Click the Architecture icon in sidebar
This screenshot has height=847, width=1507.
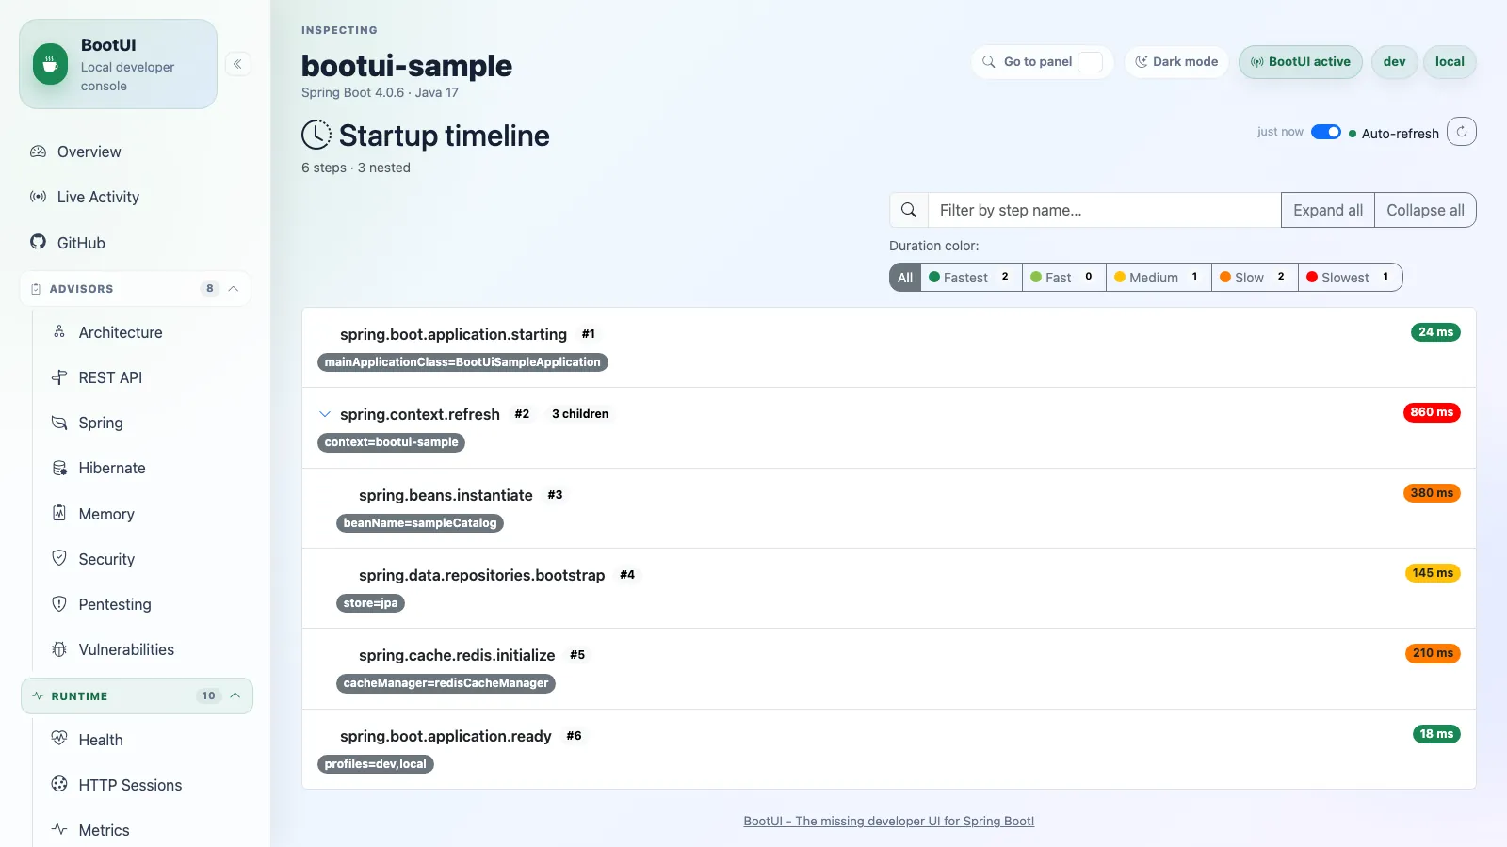coord(59,331)
